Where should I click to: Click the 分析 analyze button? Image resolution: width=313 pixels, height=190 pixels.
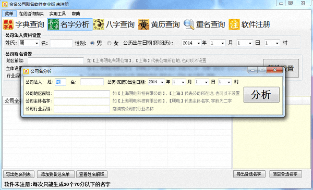pyautogui.click(x=261, y=95)
